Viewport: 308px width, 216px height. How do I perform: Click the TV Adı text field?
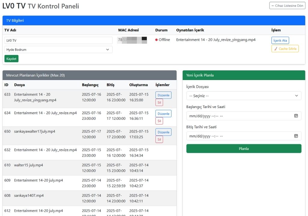58,40
